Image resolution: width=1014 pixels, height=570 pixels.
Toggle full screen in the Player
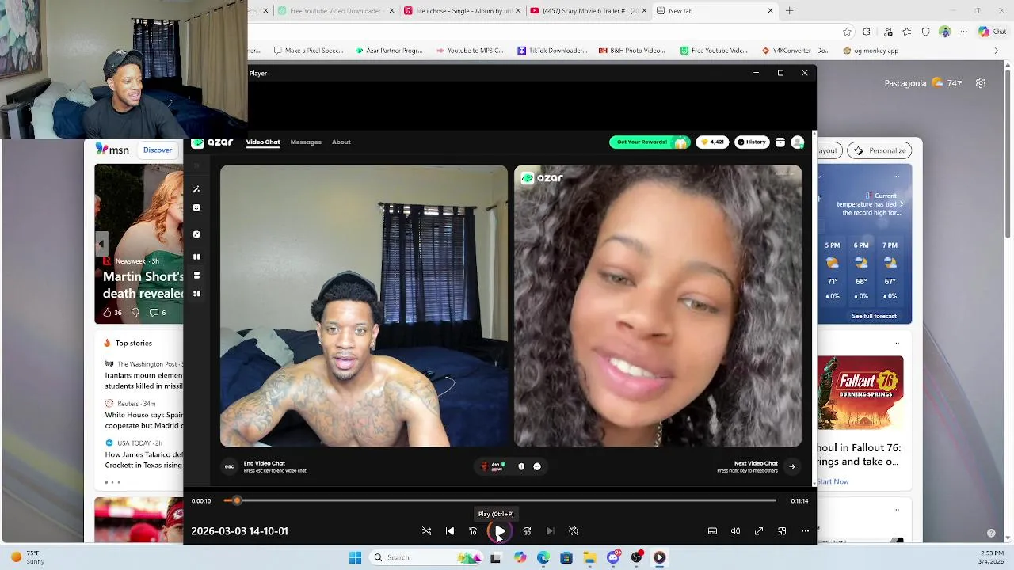759,531
